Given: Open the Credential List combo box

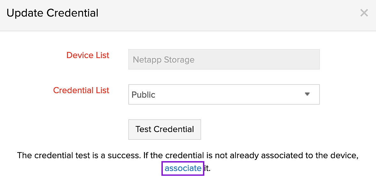Looking at the screenshot, I should [x=223, y=94].
